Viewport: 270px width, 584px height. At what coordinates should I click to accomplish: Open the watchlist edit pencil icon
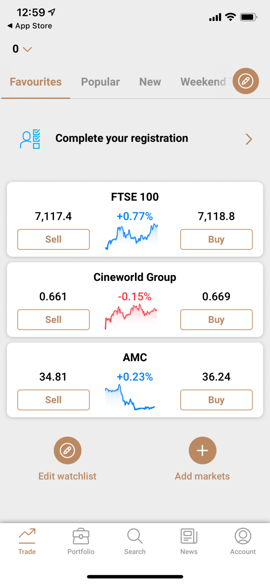click(246, 81)
